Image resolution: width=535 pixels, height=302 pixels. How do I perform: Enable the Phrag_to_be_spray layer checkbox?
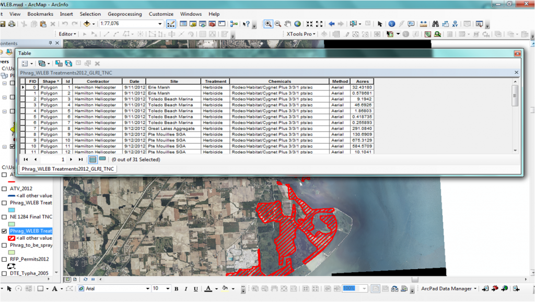[4, 245]
